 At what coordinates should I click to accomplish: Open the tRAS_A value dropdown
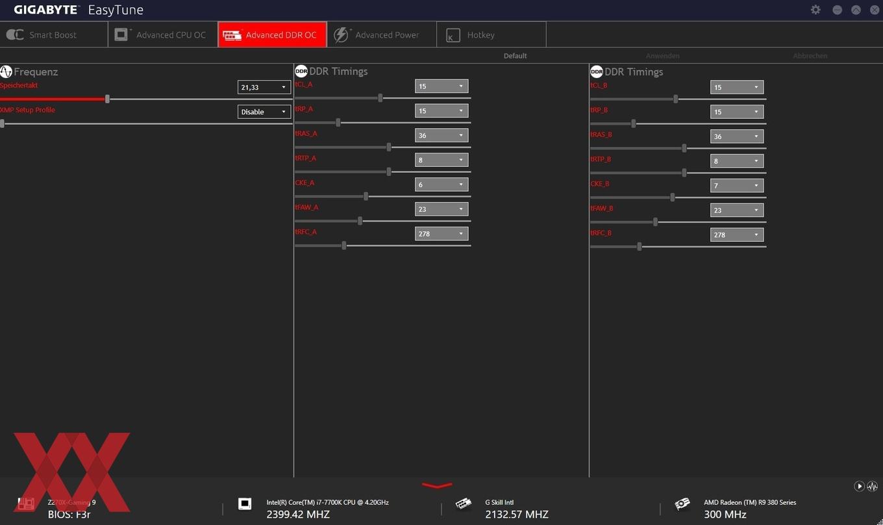point(441,135)
